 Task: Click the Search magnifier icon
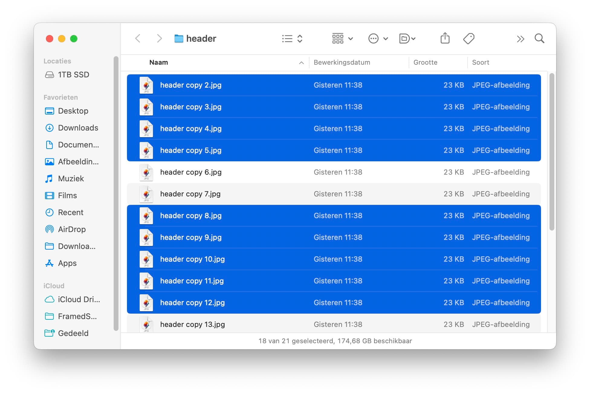(x=540, y=38)
